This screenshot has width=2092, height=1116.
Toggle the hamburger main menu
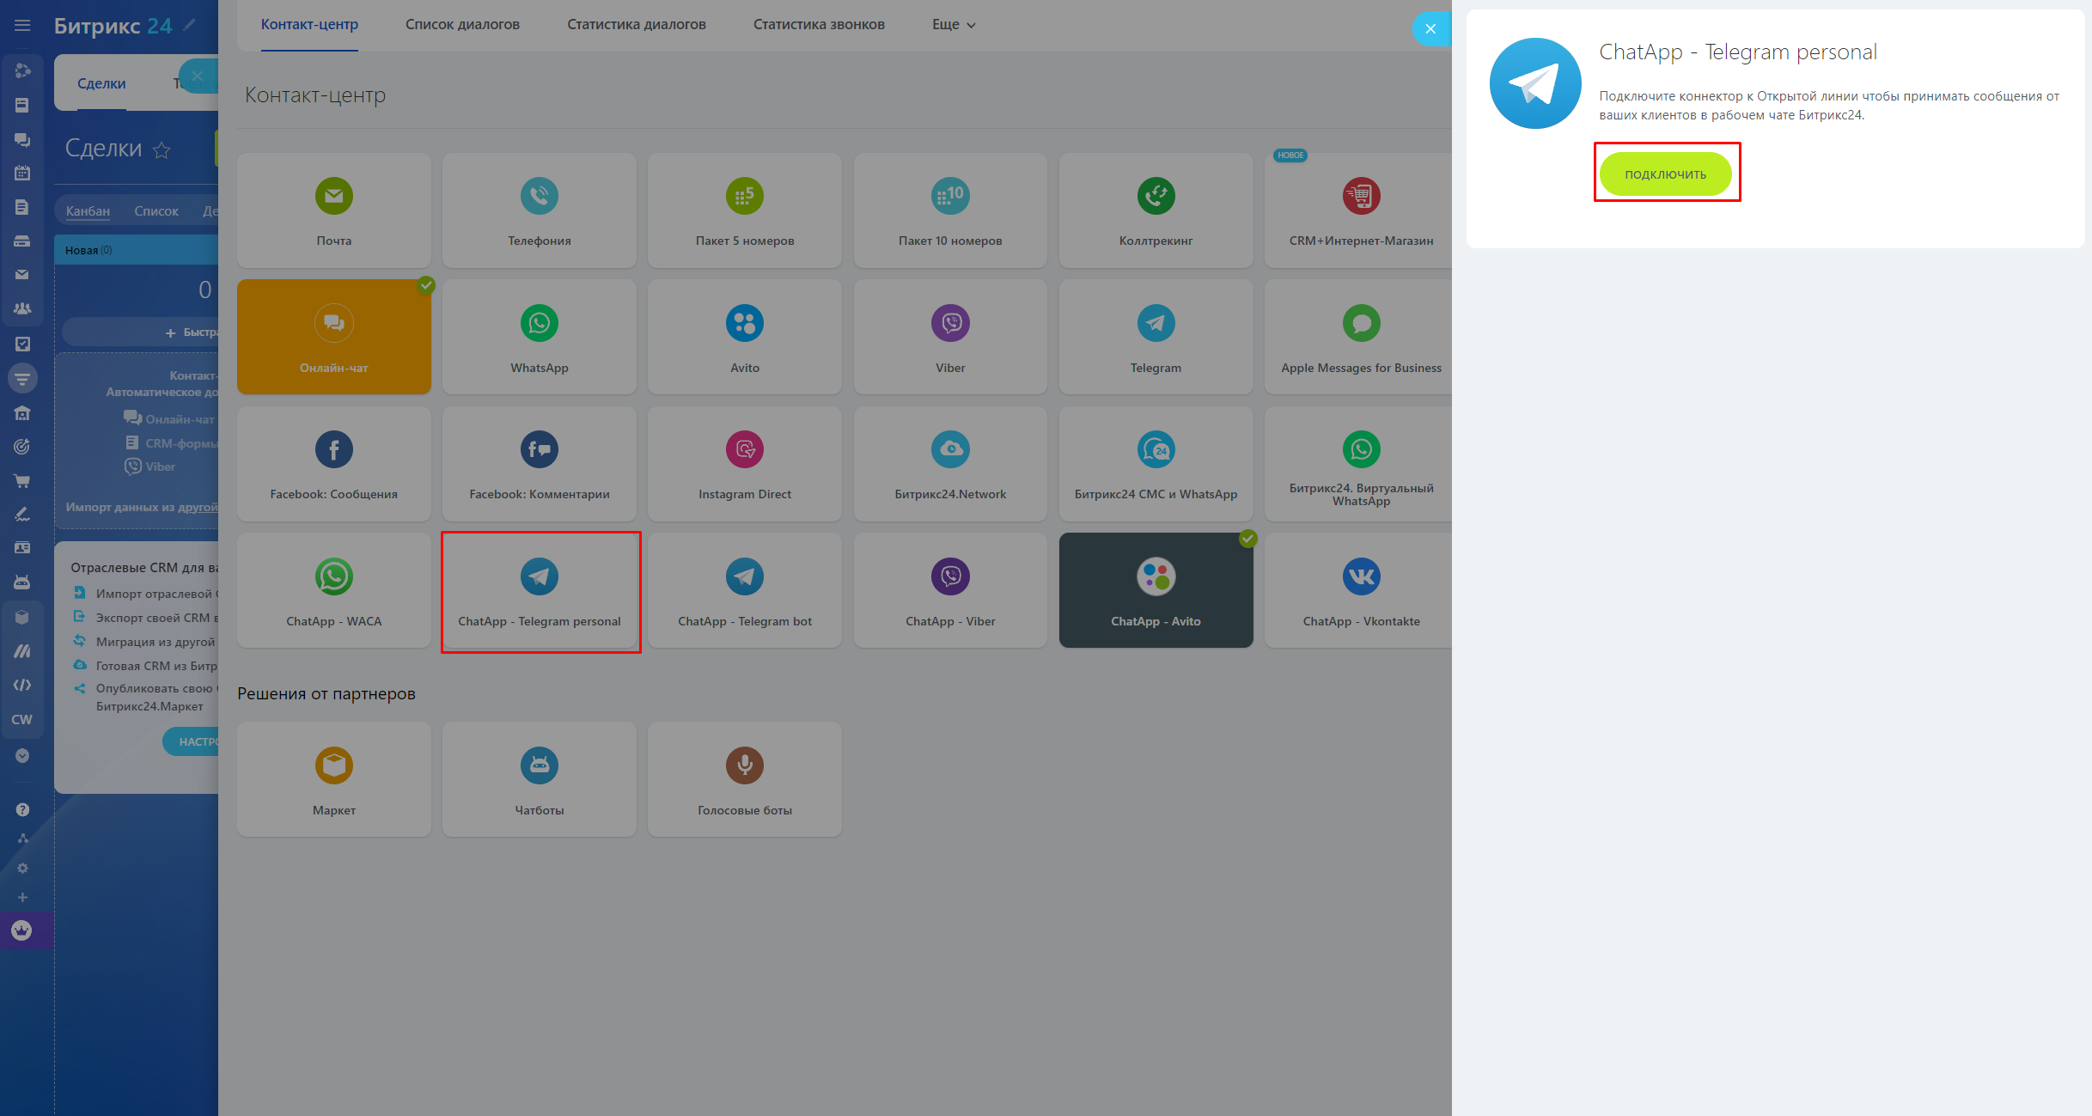coord(22,26)
